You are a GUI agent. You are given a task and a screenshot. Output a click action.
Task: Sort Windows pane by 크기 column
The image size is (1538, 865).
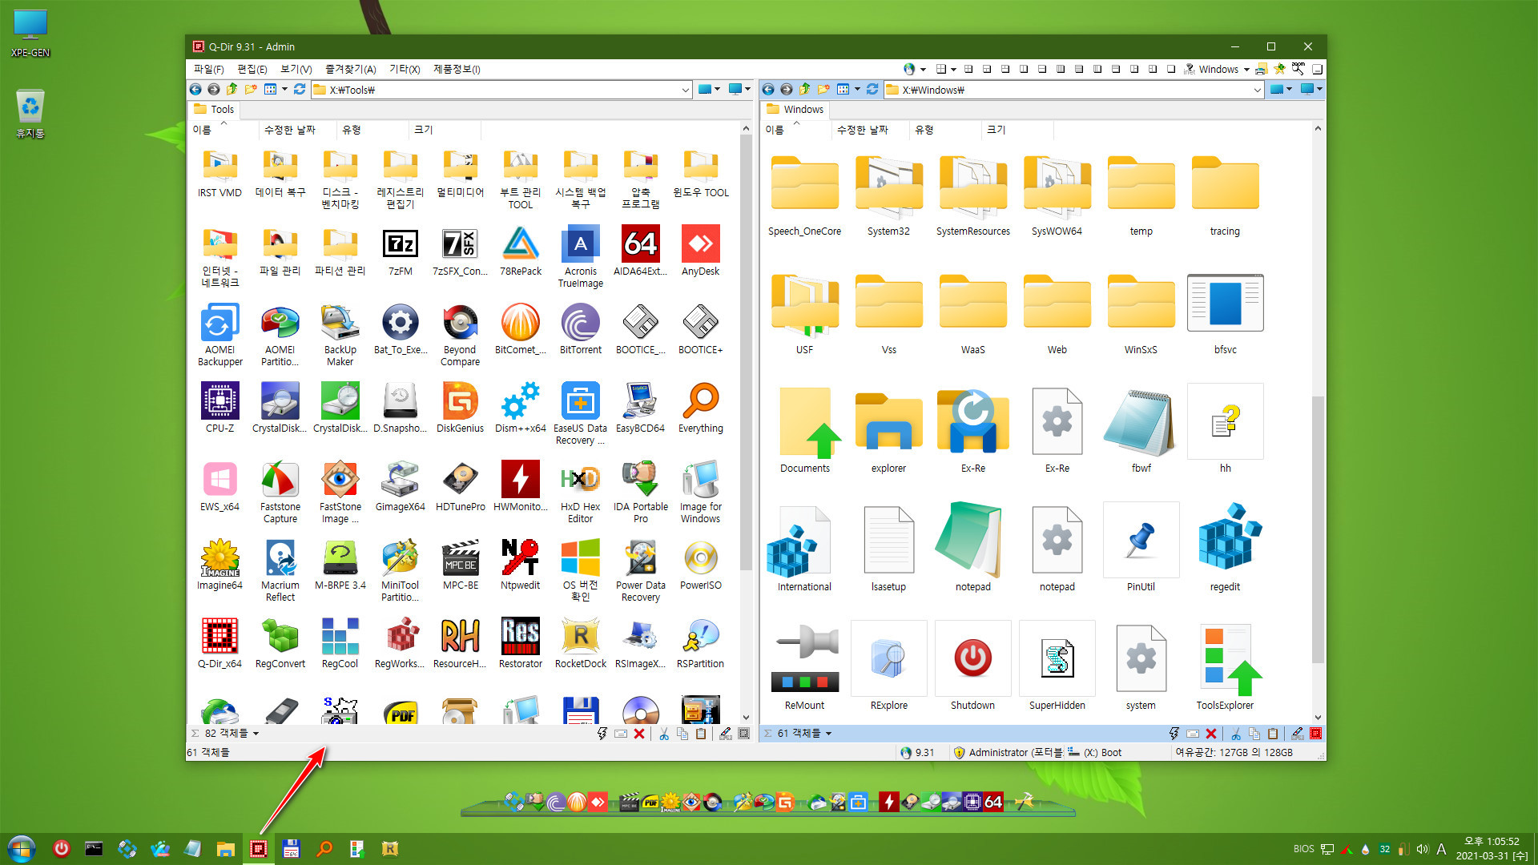click(1017, 130)
